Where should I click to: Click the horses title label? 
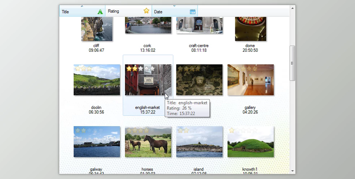147,169
